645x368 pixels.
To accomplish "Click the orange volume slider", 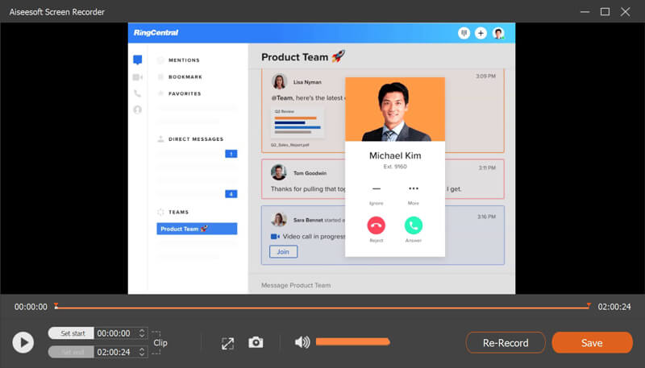I will [352, 341].
